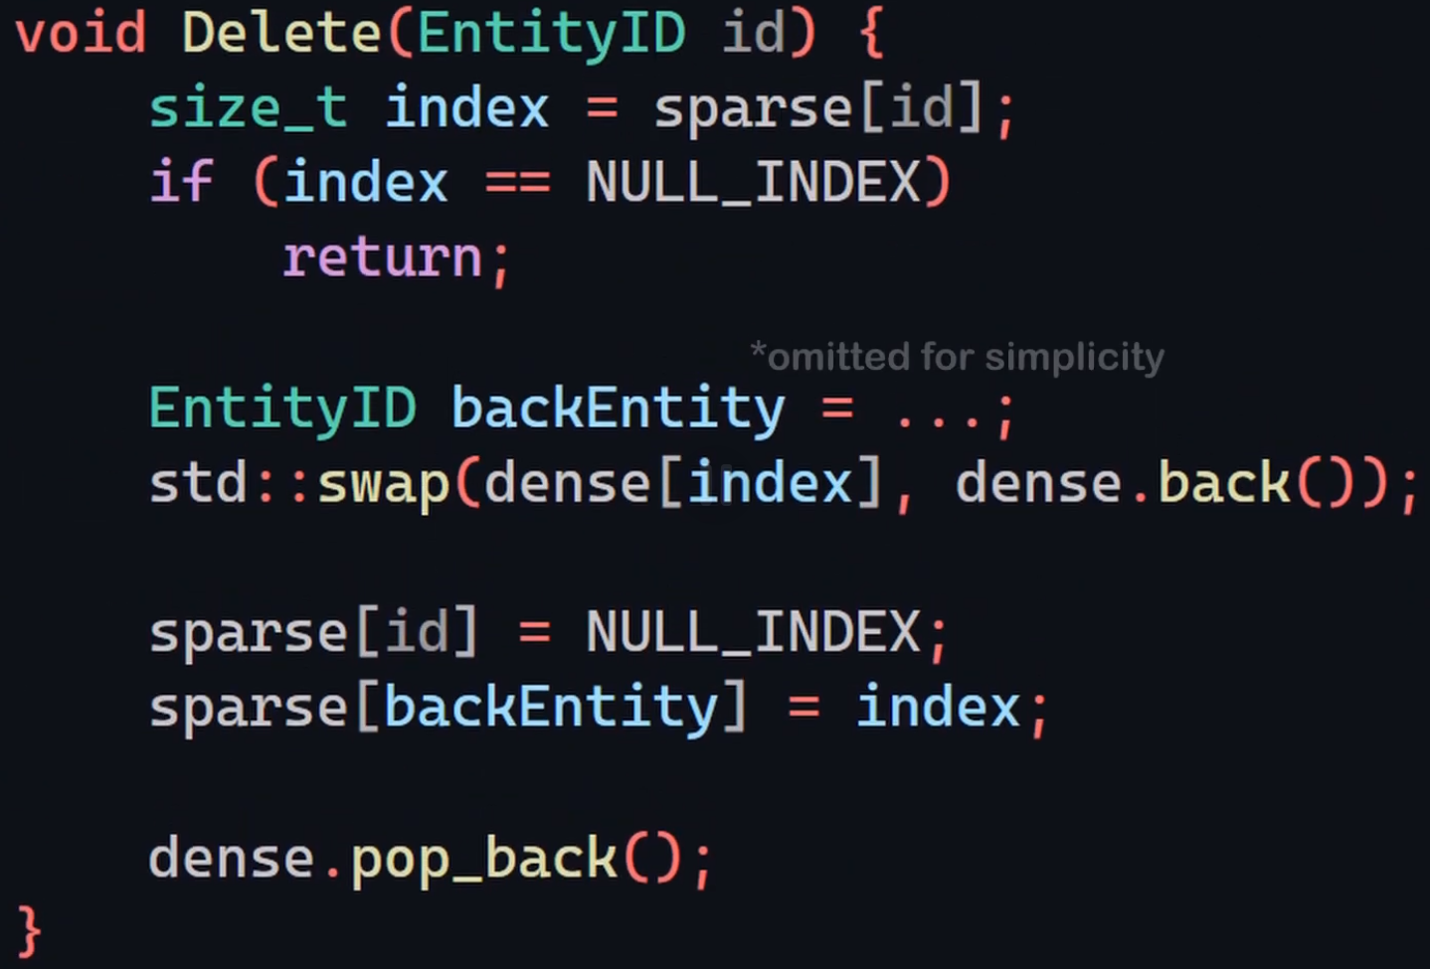
Task: Click the swap function call
Action: point(383,484)
